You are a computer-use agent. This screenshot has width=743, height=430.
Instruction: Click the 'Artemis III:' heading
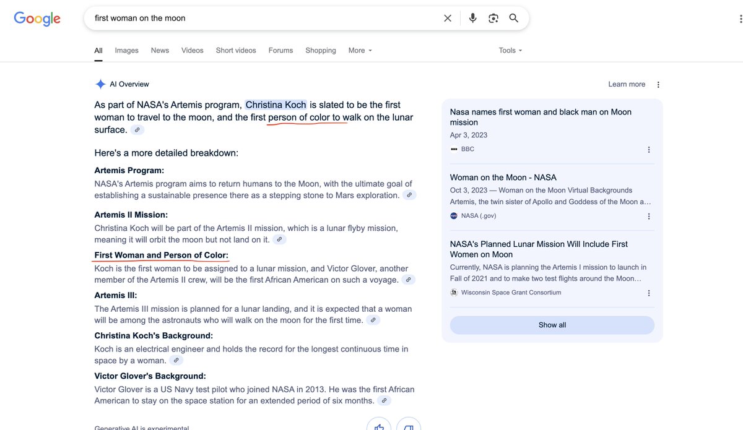[x=116, y=296]
